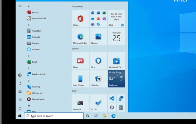Click the letter E index header
Image resolution: width=196 pixels, height=124 pixels.
[29, 56]
